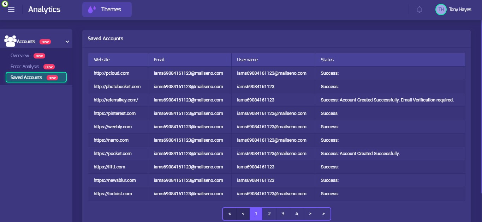
Task: Select the Saved Accounts sidebar item
Action: point(36,77)
